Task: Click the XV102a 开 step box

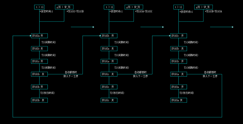Action: (x=39, y=36)
